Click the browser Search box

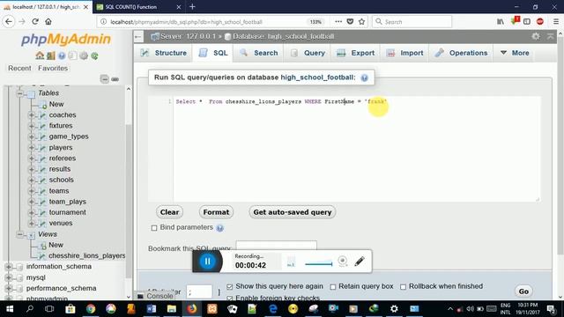click(412, 21)
